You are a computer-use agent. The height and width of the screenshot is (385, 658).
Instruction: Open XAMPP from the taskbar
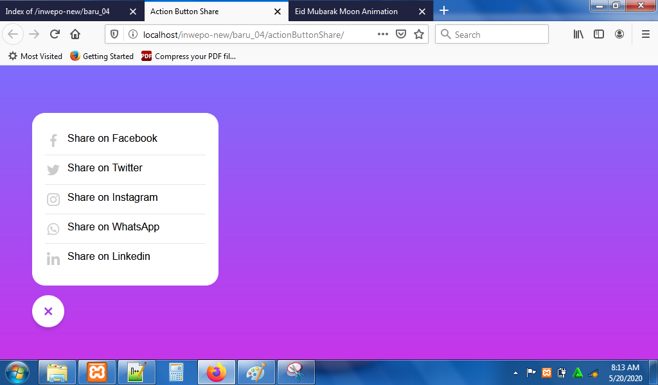[97, 372]
